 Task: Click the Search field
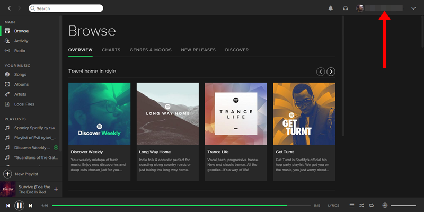pos(66,8)
